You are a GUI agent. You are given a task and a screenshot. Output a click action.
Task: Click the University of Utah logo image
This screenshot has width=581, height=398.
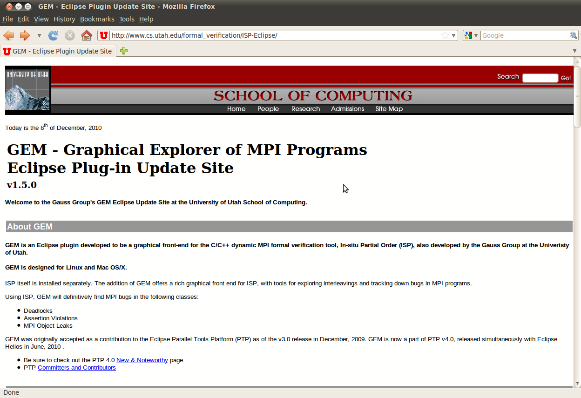coord(27,89)
